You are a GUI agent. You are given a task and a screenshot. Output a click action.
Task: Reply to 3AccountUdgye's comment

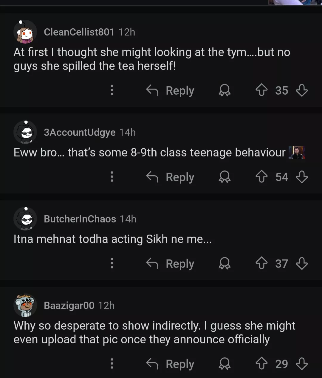click(x=170, y=177)
